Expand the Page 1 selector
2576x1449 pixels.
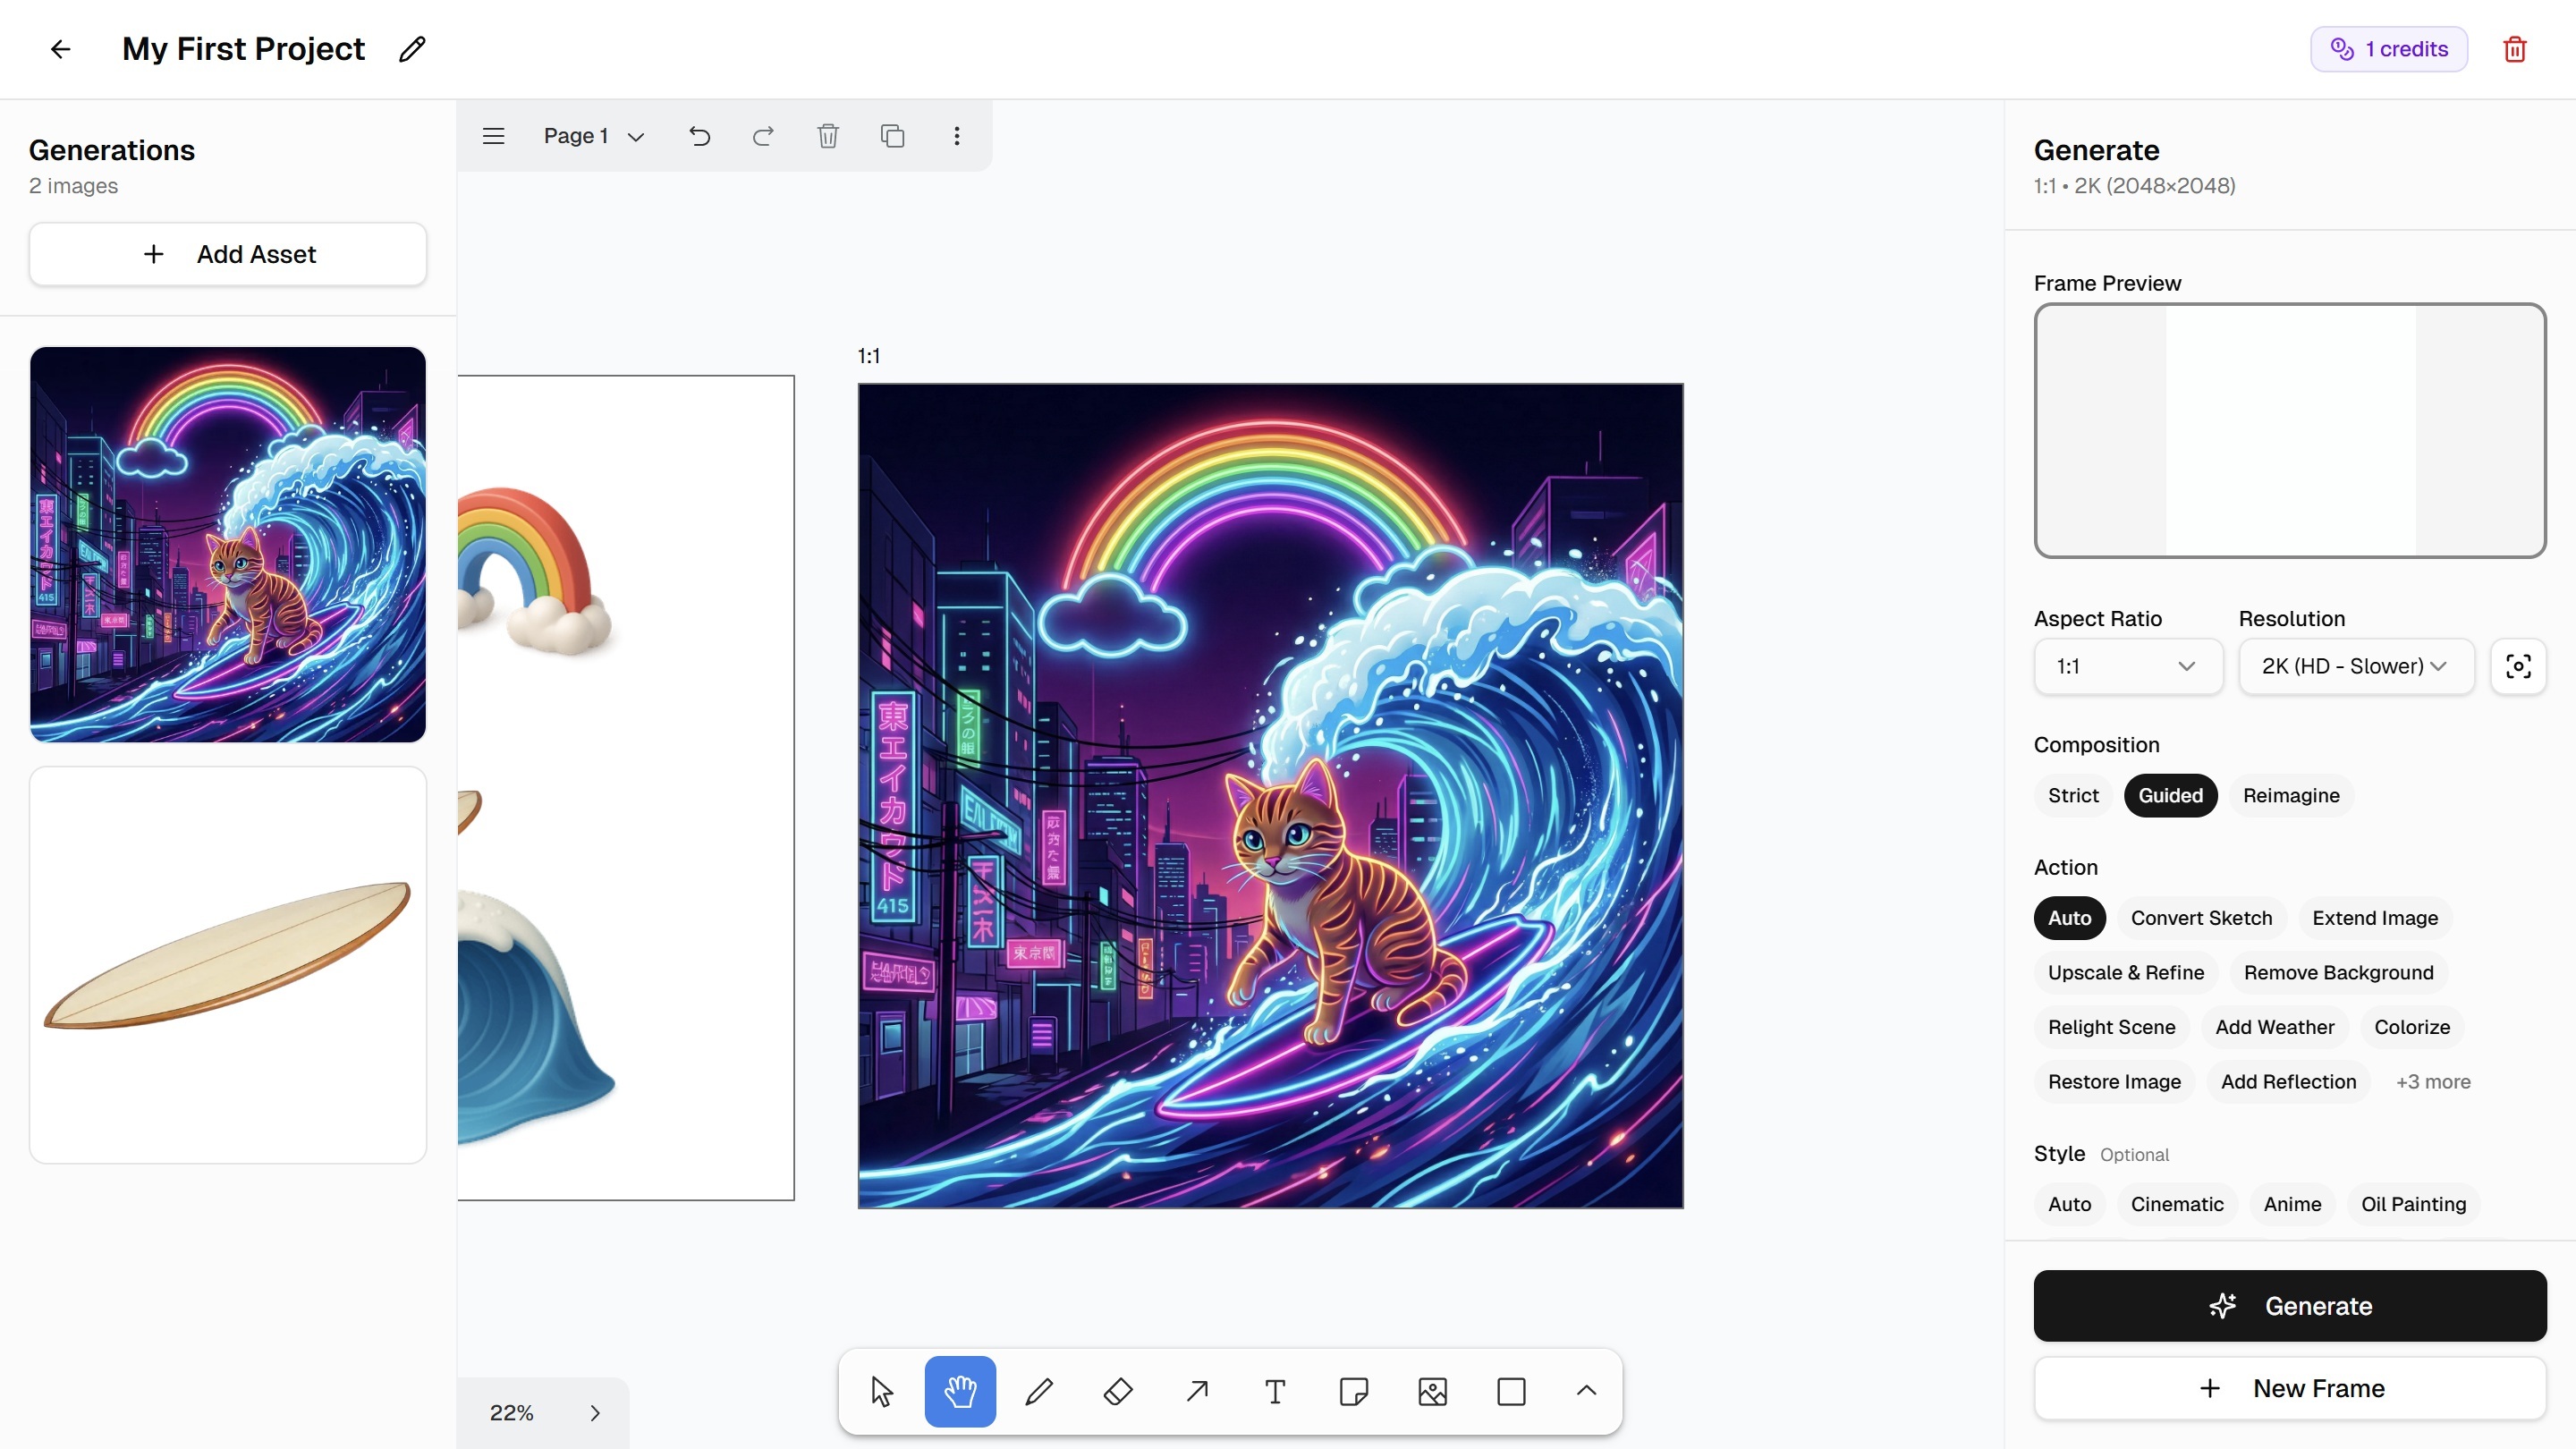pos(594,136)
